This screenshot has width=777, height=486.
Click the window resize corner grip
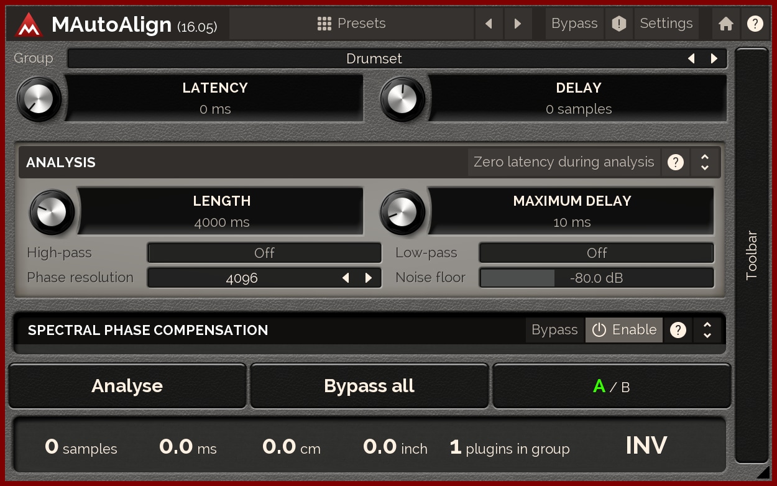[762, 472]
